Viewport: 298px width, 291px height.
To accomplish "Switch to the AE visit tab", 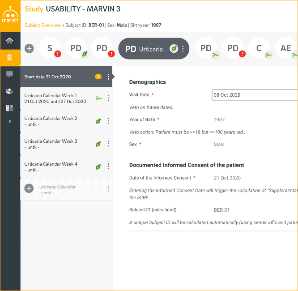I will pyautogui.click(x=285, y=48).
